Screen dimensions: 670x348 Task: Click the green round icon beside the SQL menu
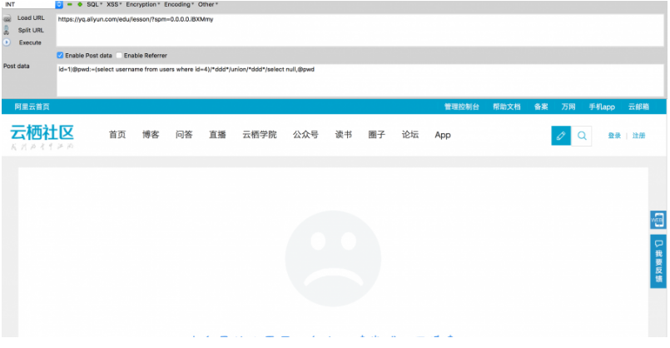point(80,4)
